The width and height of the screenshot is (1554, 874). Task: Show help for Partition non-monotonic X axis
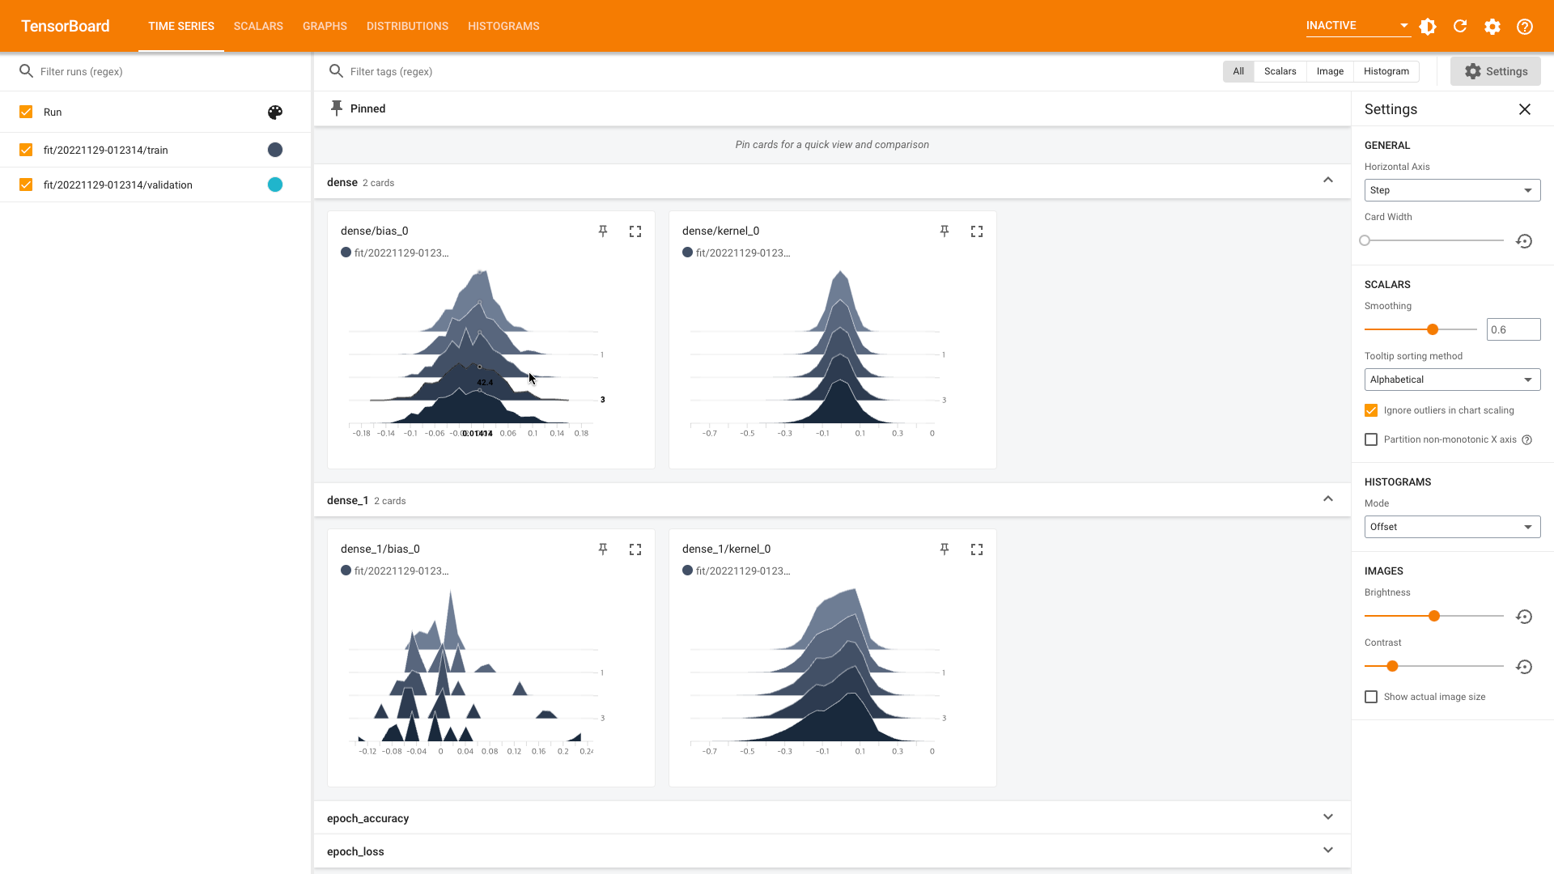coord(1526,440)
